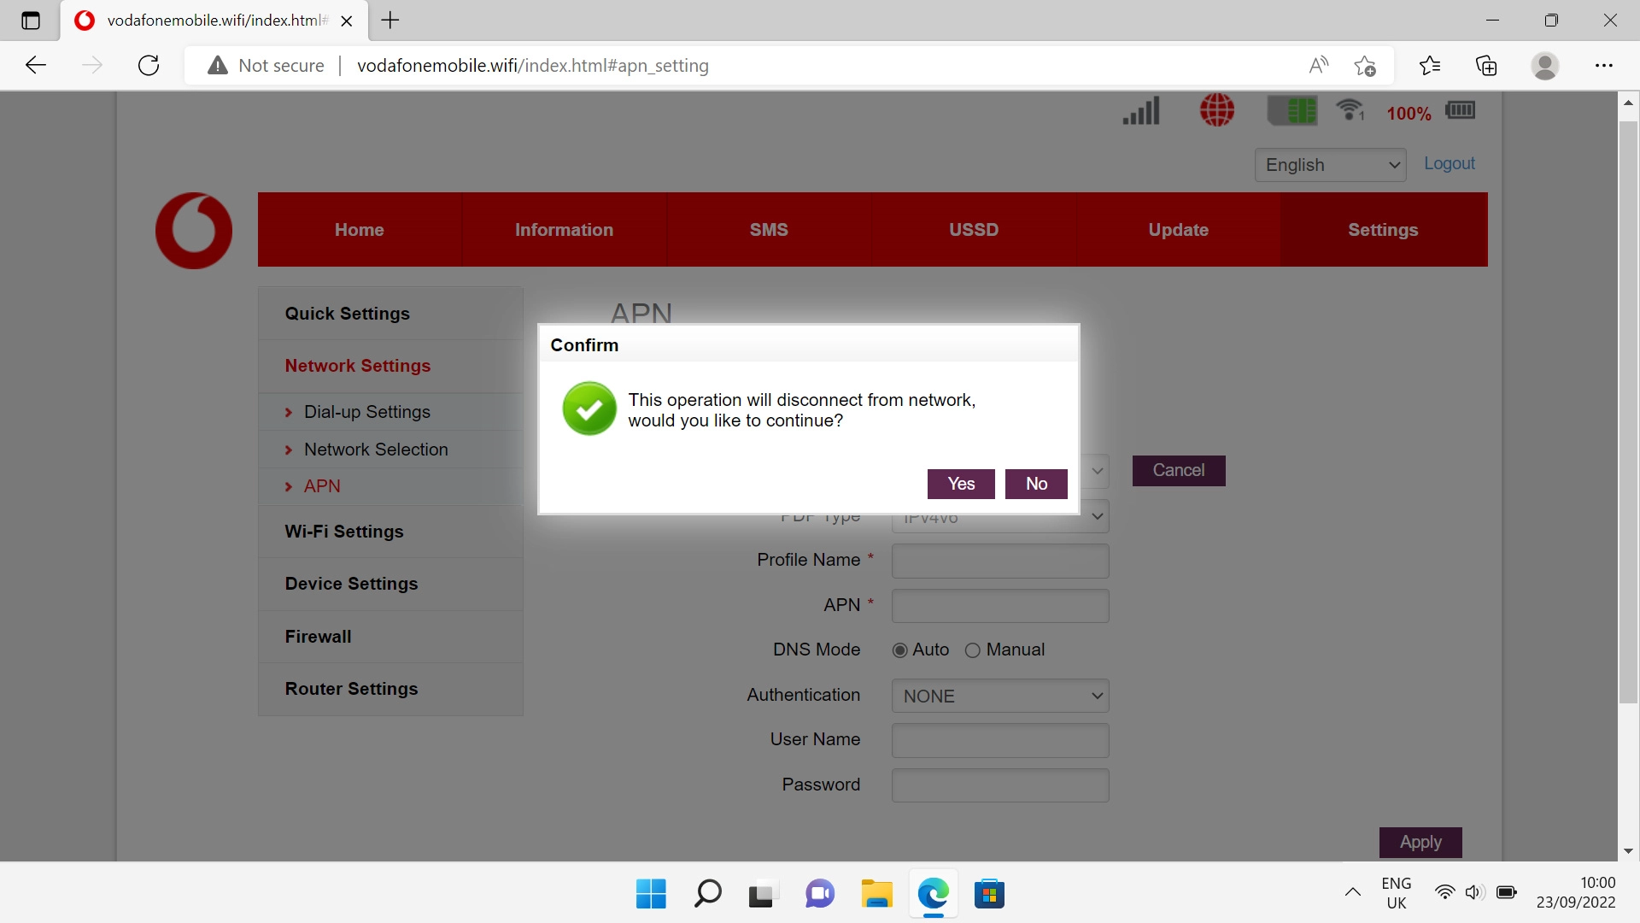Select Auto DNS mode radio button

899,650
